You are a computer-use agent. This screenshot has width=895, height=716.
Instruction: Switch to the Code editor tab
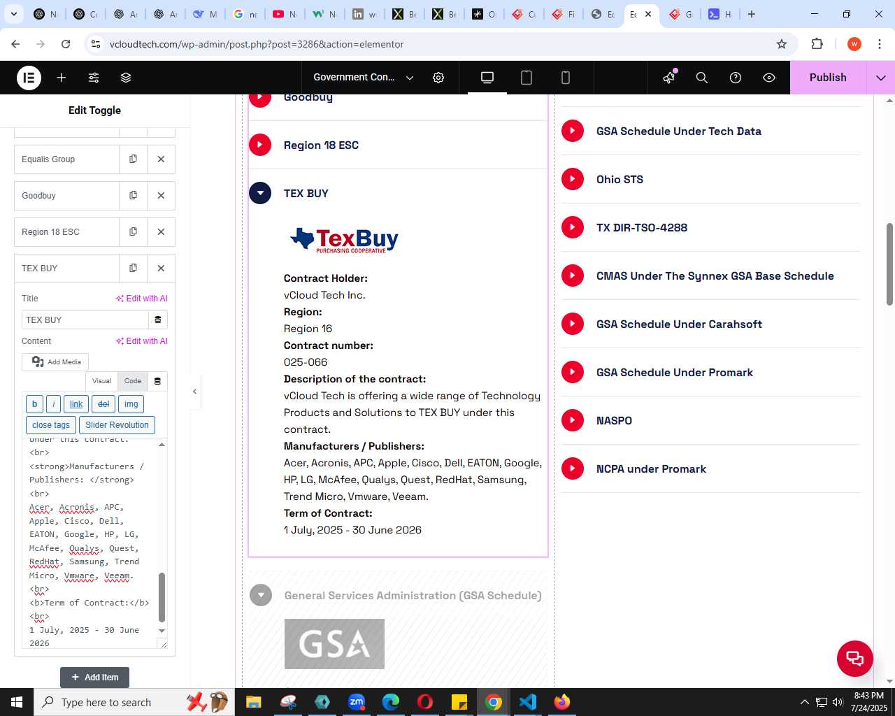coord(133,381)
